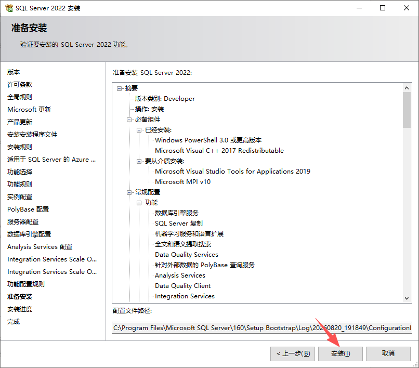
Task: Select 准备安装 step in sidebar
Action: pos(20,297)
